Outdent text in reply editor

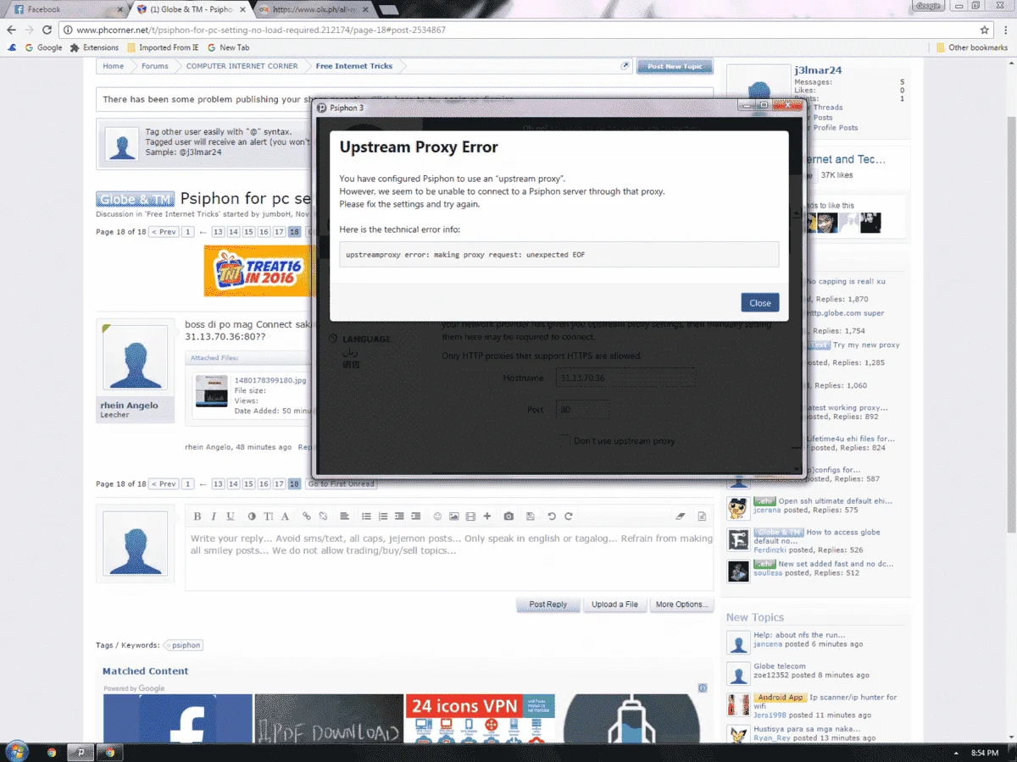pos(399,516)
